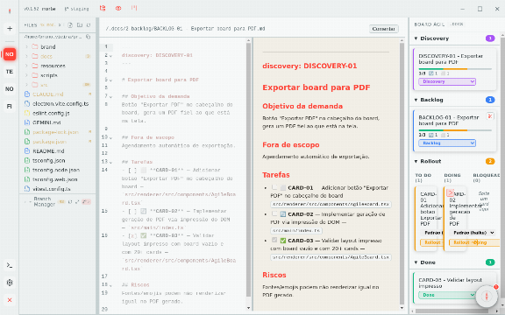This screenshot has width=505, height=315.
Task: Copy the project path
Action: click(88, 37)
